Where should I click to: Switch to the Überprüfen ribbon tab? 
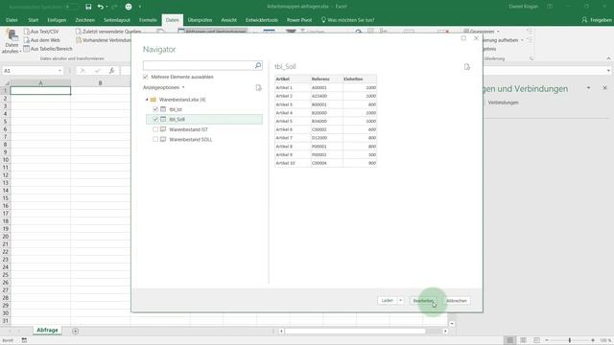click(x=200, y=20)
